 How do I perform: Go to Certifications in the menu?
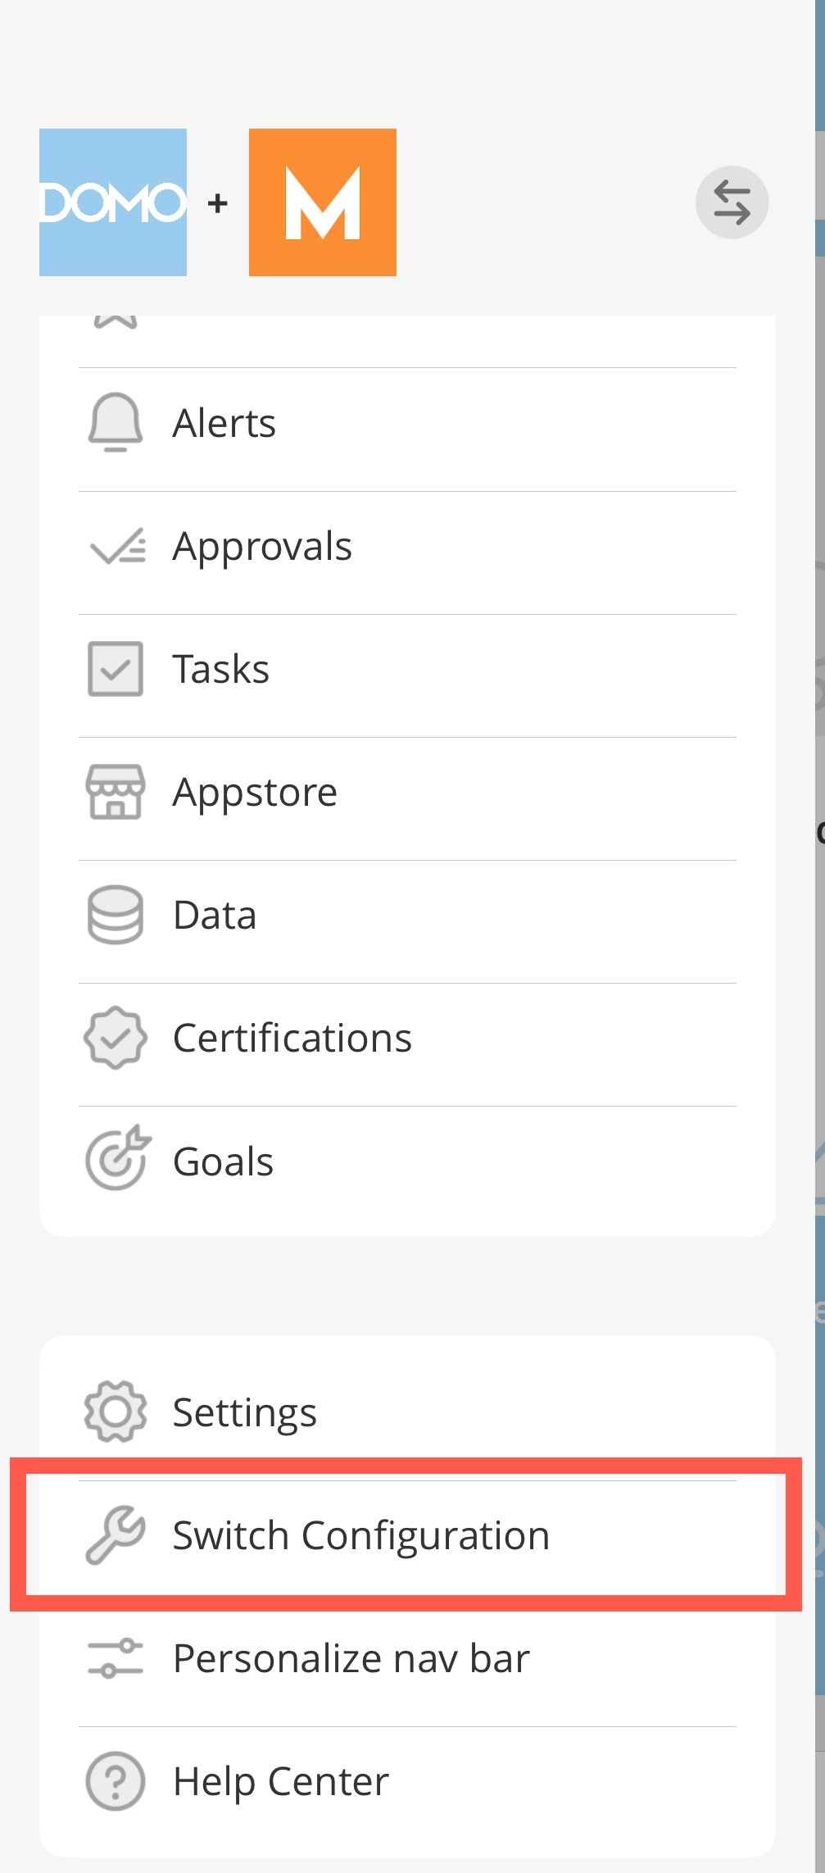(x=407, y=1045)
